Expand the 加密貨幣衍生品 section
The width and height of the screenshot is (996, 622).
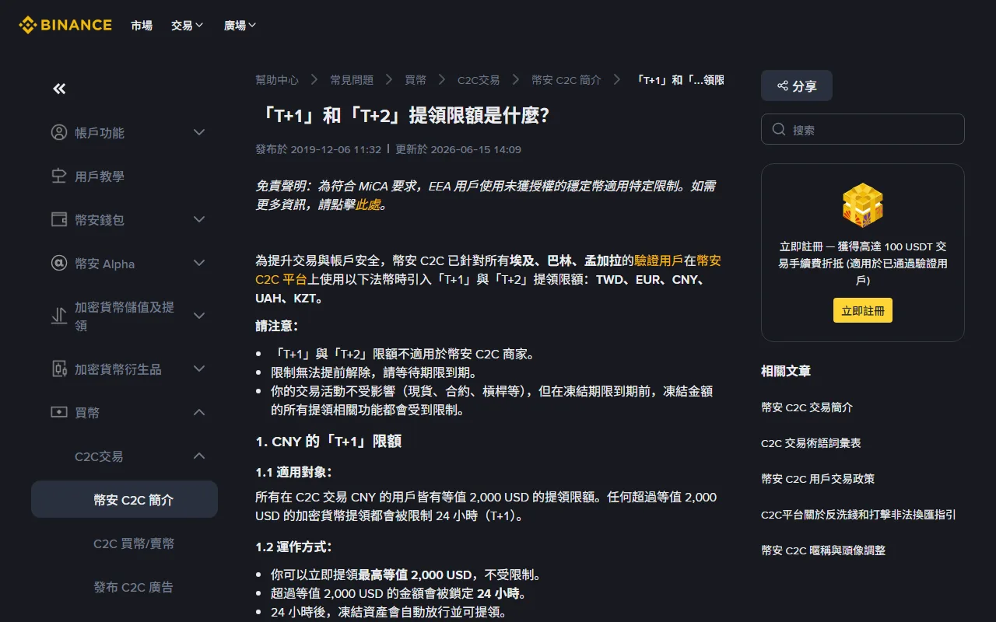(x=199, y=369)
